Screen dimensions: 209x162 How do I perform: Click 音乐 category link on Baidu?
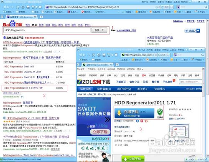(54, 25)
